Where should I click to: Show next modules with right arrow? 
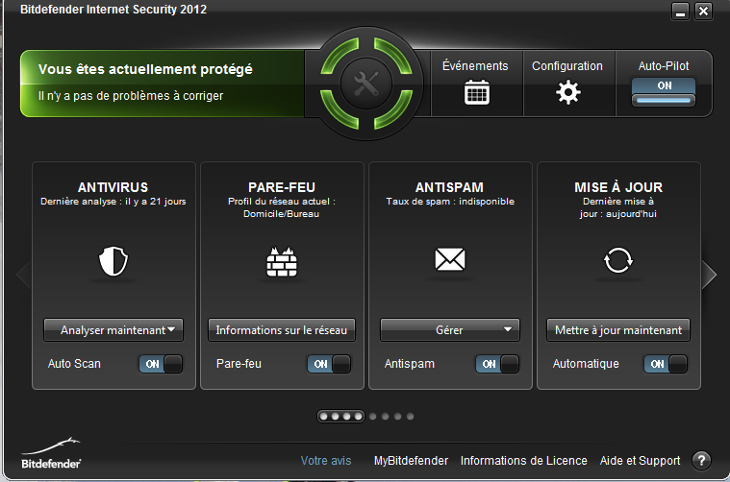pyautogui.click(x=709, y=275)
